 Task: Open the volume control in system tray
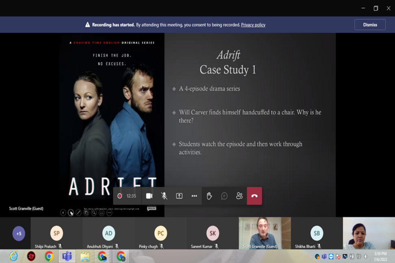tap(366, 256)
